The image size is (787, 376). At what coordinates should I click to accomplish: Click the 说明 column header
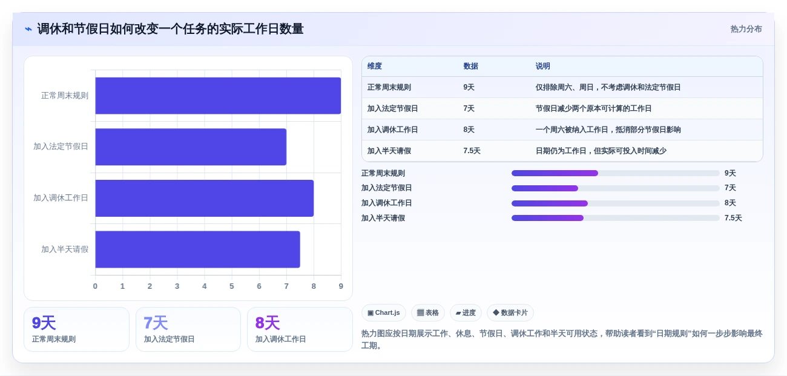pos(543,66)
